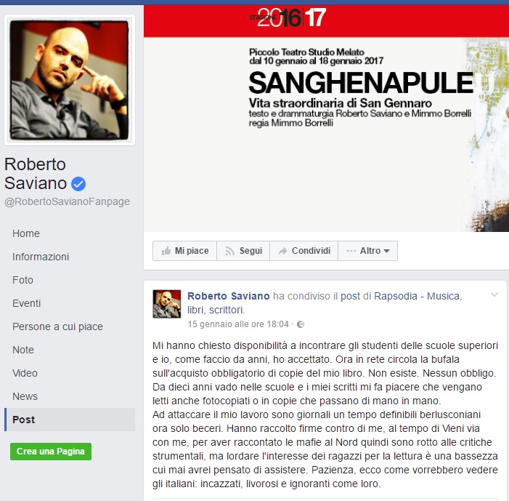This screenshot has height=501, width=509.
Task: Select Foto in the sidebar
Action: pyautogui.click(x=23, y=280)
